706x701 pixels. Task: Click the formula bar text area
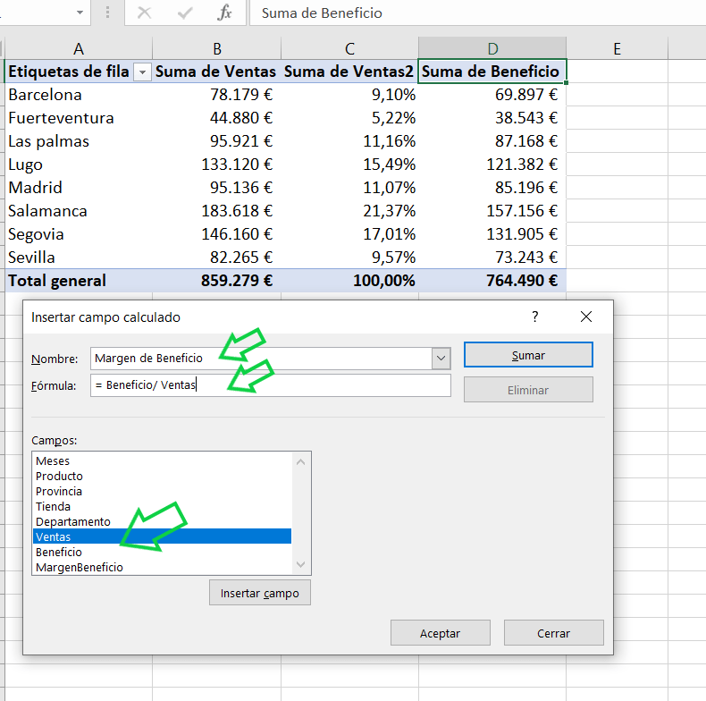477,13
